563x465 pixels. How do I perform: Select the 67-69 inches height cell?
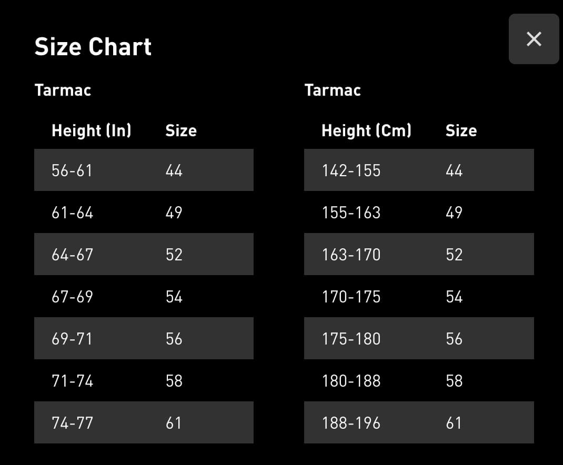coord(72,297)
